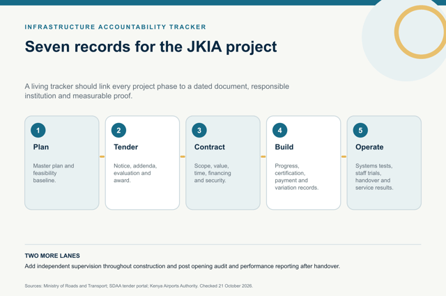
Task: Click the number 2 circle badge
Action: pos(118,130)
